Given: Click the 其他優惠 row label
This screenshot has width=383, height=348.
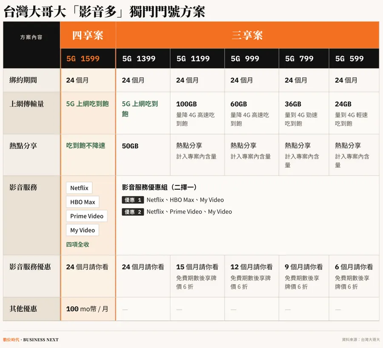Looking at the screenshot, I should pyautogui.click(x=23, y=309).
